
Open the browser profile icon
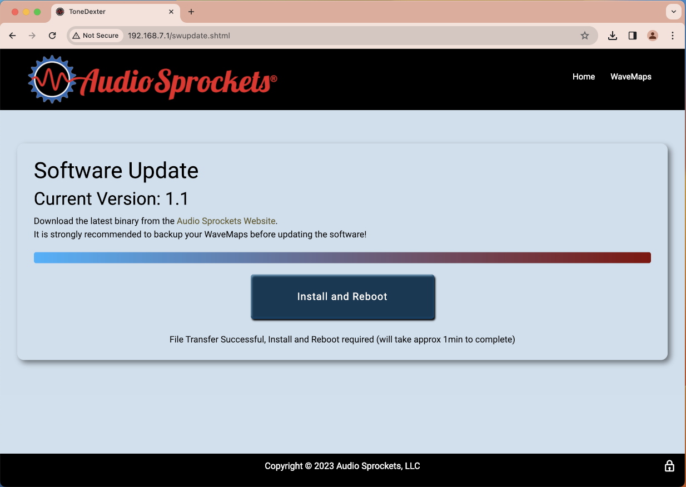[x=652, y=35]
